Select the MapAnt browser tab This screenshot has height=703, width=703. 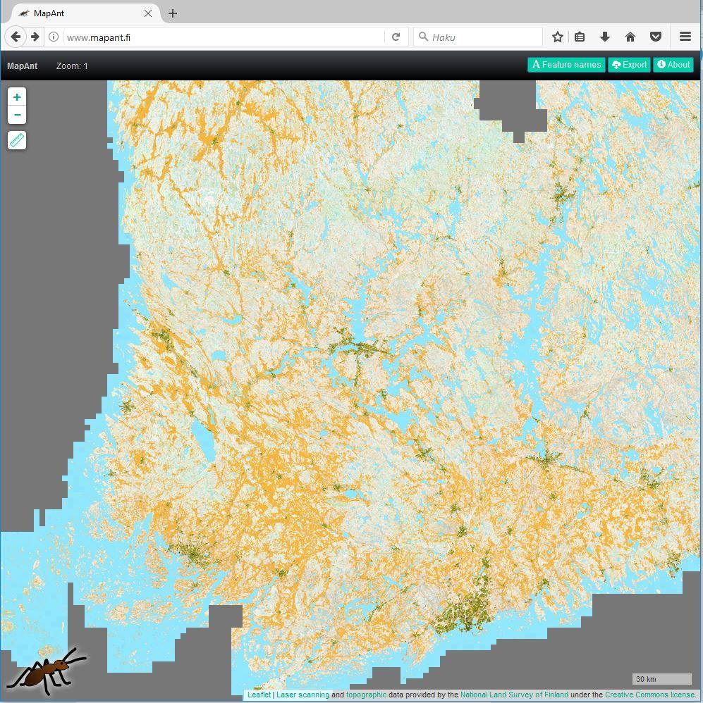click(78, 13)
